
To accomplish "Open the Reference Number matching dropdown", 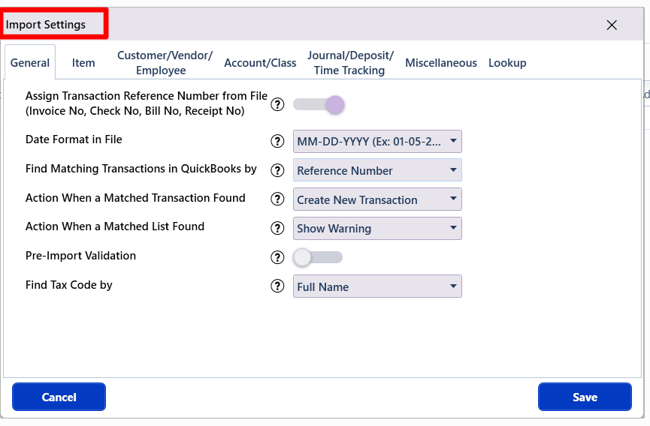I will coord(377,170).
